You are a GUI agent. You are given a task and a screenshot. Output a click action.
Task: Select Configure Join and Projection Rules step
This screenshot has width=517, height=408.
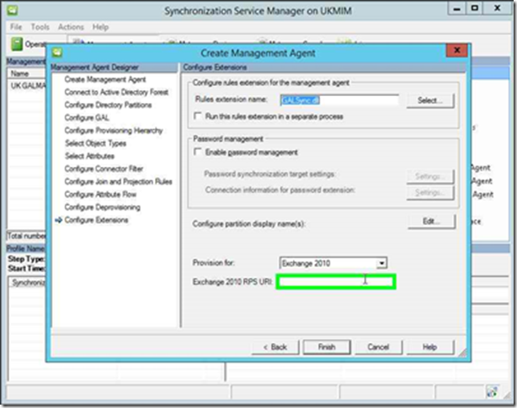tap(119, 182)
